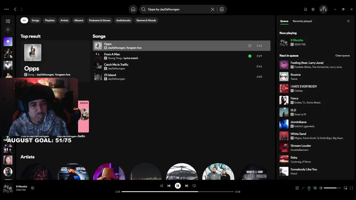Open Yungeen Ace link in top result
The width and height of the screenshot is (356, 200).
(x=62, y=74)
